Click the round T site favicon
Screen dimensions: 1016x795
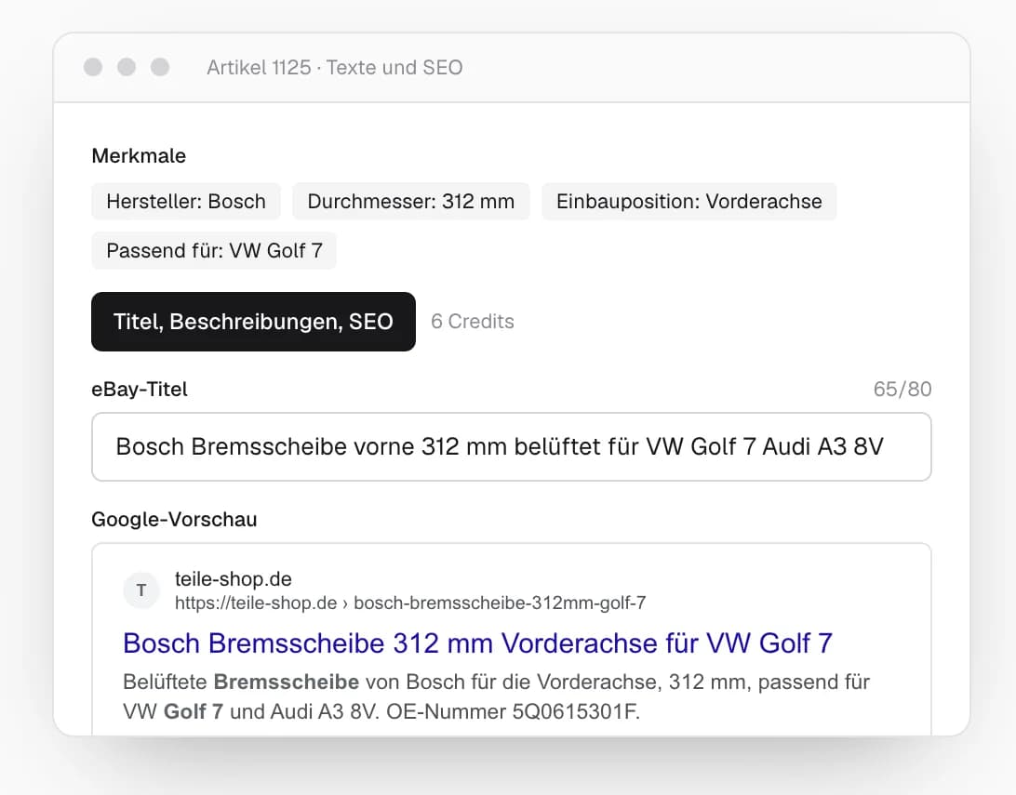coord(141,590)
